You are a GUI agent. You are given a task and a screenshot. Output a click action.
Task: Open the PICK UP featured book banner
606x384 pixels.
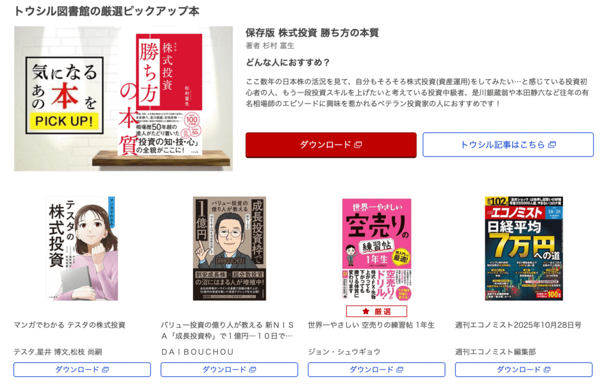click(123, 99)
